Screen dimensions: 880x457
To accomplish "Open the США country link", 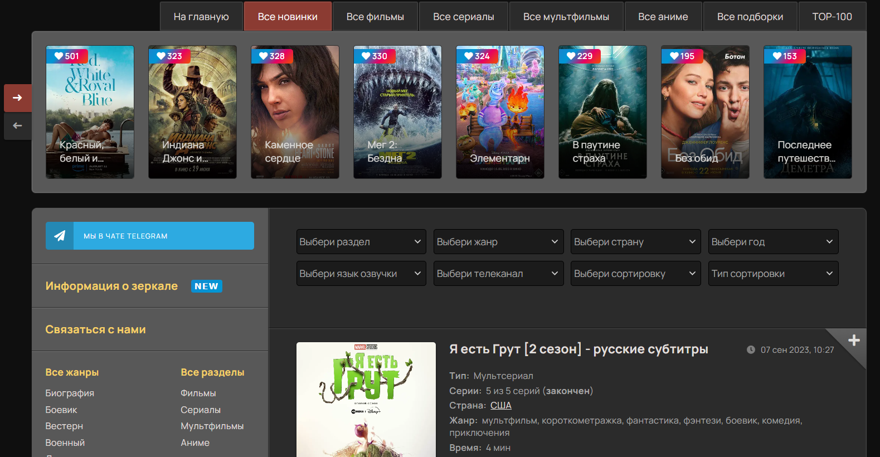I will point(501,406).
